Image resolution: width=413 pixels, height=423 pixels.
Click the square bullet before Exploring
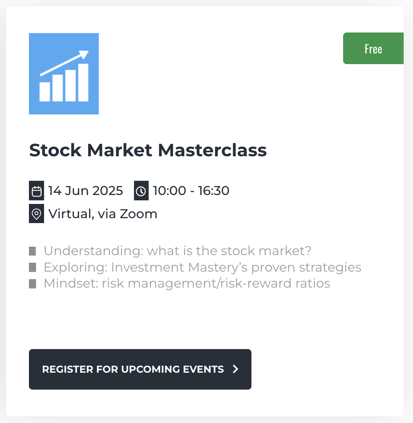32,267
